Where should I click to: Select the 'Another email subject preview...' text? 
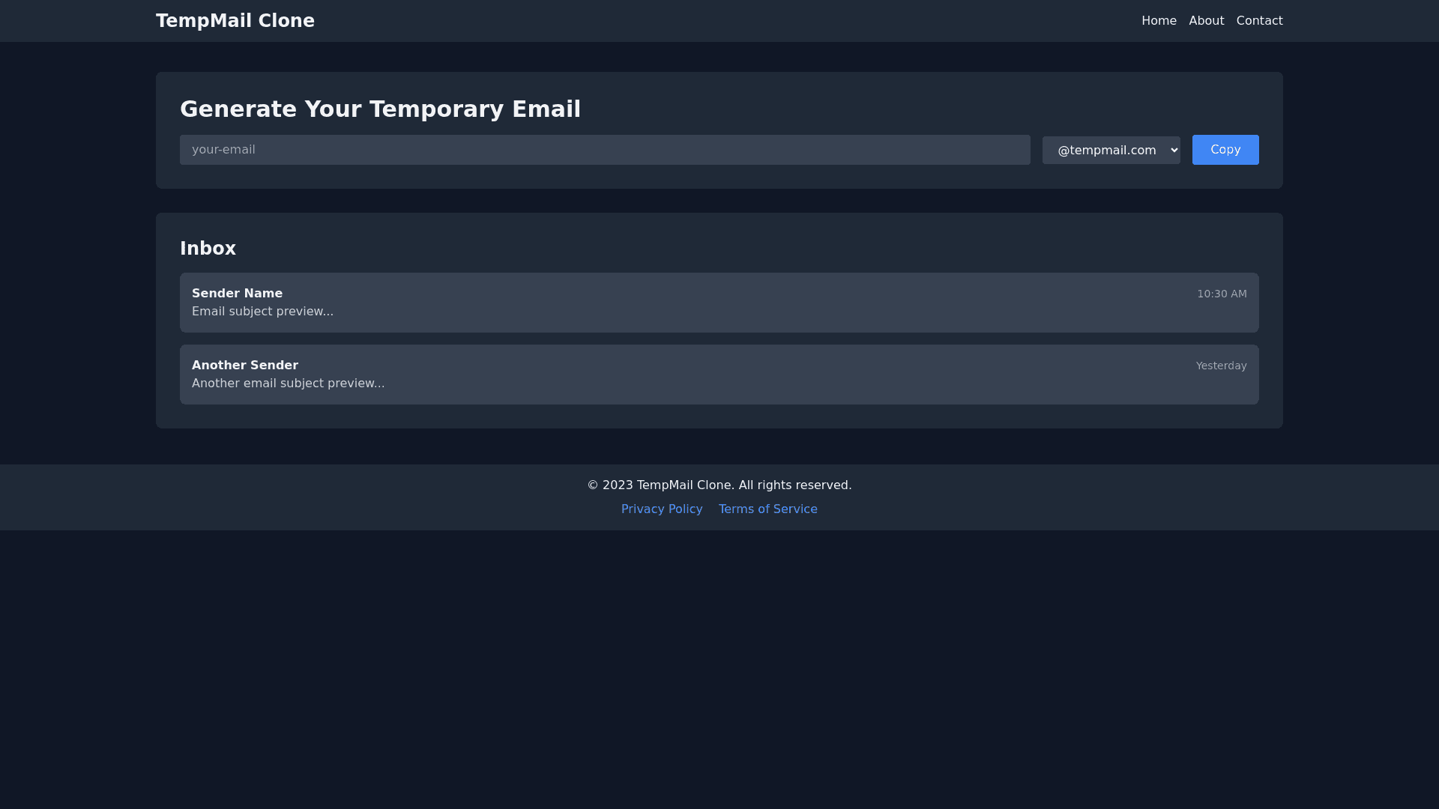point(288,384)
